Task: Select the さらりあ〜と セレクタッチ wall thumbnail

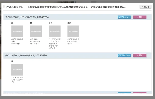Action: tap(36, 31)
